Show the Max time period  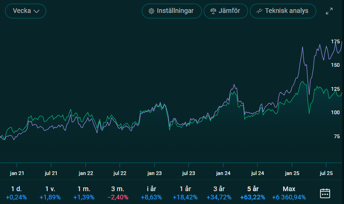289,193
